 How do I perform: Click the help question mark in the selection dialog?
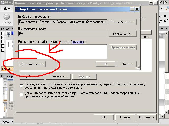point(132,9)
